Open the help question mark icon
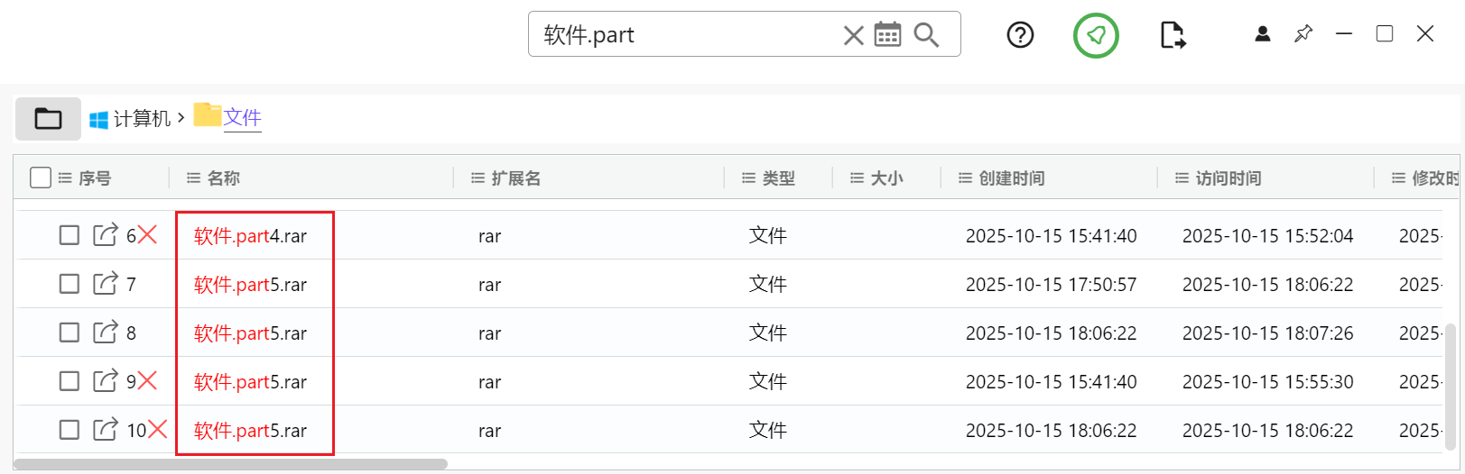Image resolution: width=1465 pixels, height=474 pixels. pyautogui.click(x=1020, y=35)
